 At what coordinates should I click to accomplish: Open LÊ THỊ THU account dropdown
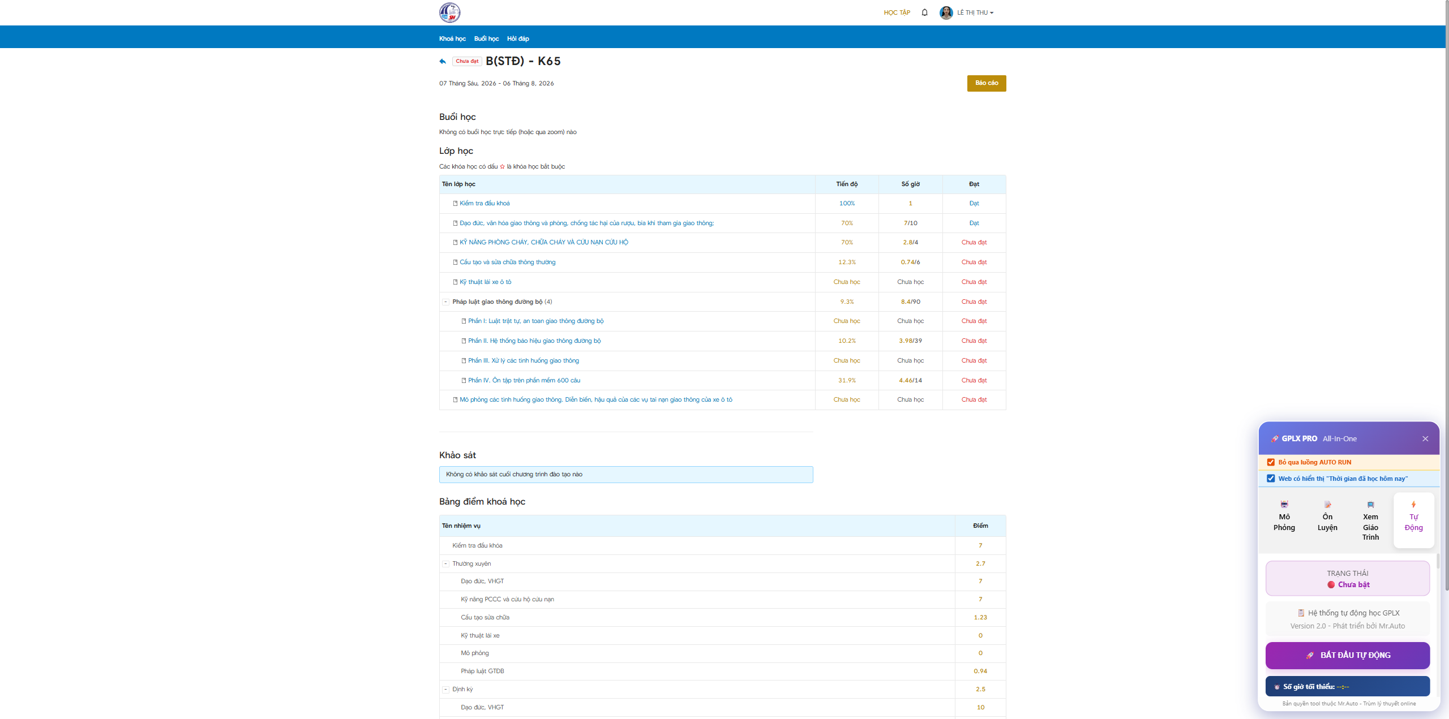975,12
